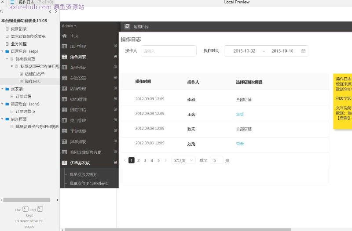Click the pagination previous-page chevron
352x231 pixels.
pyautogui.click(x=125, y=160)
